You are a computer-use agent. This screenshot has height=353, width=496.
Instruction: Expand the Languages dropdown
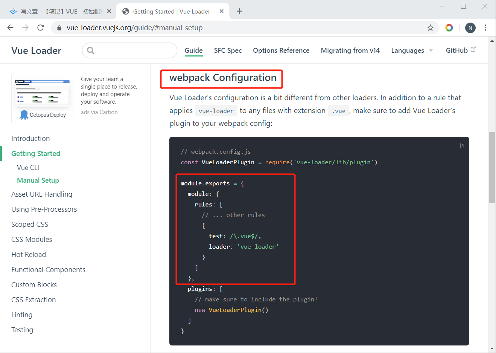(x=412, y=50)
